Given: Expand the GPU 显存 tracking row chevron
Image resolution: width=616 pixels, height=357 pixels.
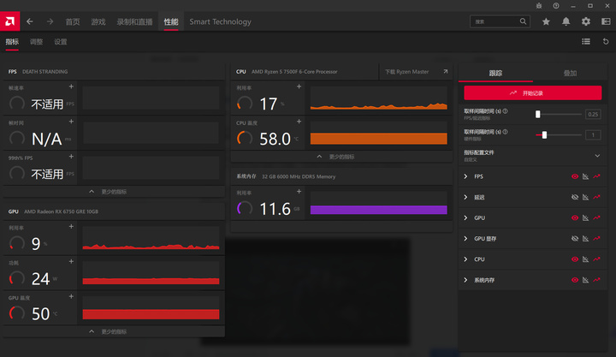Looking at the screenshot, I should 465,238.
